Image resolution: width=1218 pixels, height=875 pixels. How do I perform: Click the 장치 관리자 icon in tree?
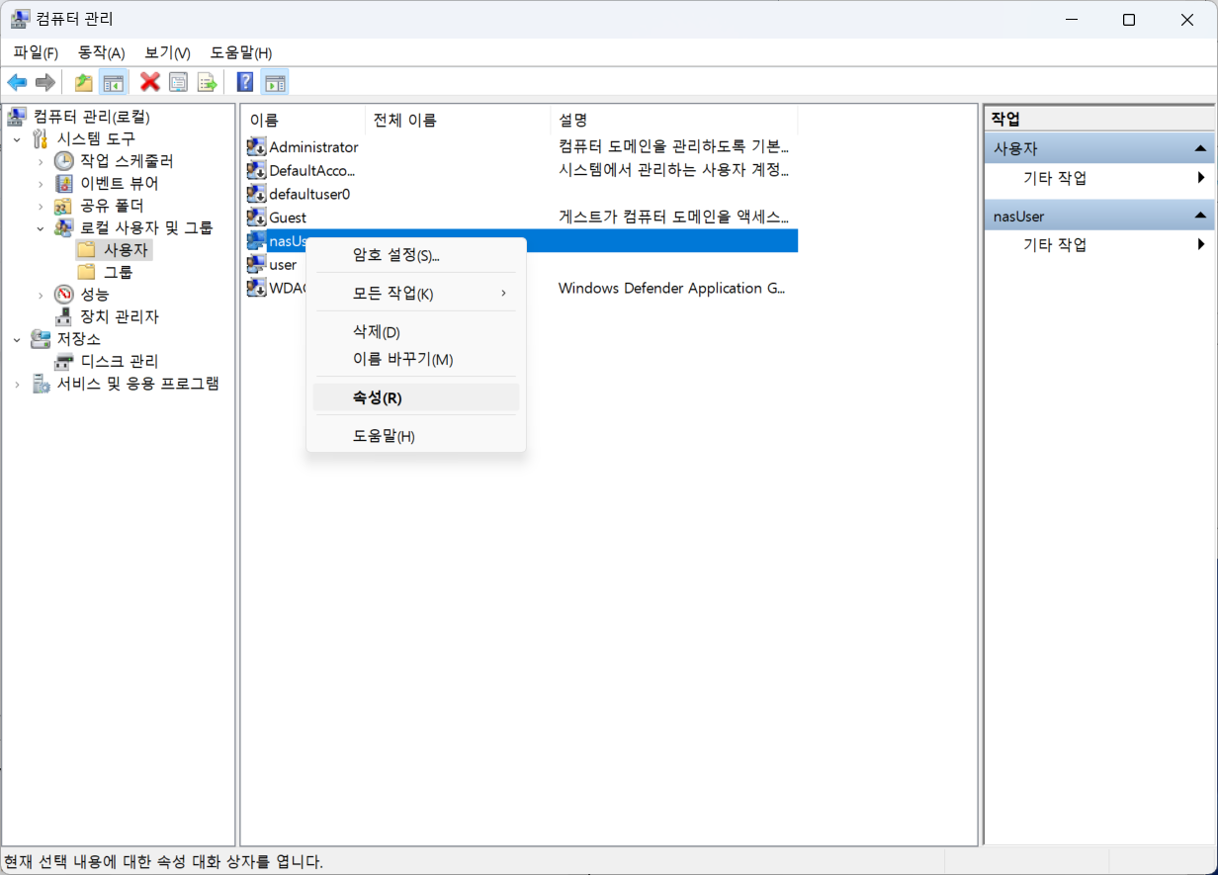point(64,317)
